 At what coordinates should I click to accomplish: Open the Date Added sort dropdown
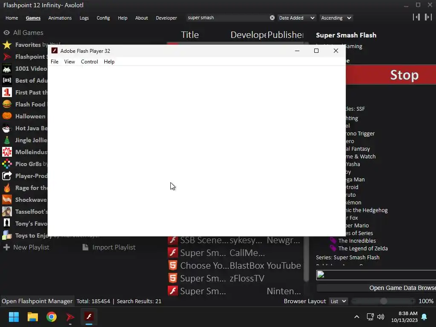tap(296, 18)
